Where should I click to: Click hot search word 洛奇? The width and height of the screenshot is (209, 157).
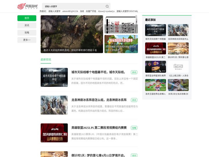pos(82,11)
